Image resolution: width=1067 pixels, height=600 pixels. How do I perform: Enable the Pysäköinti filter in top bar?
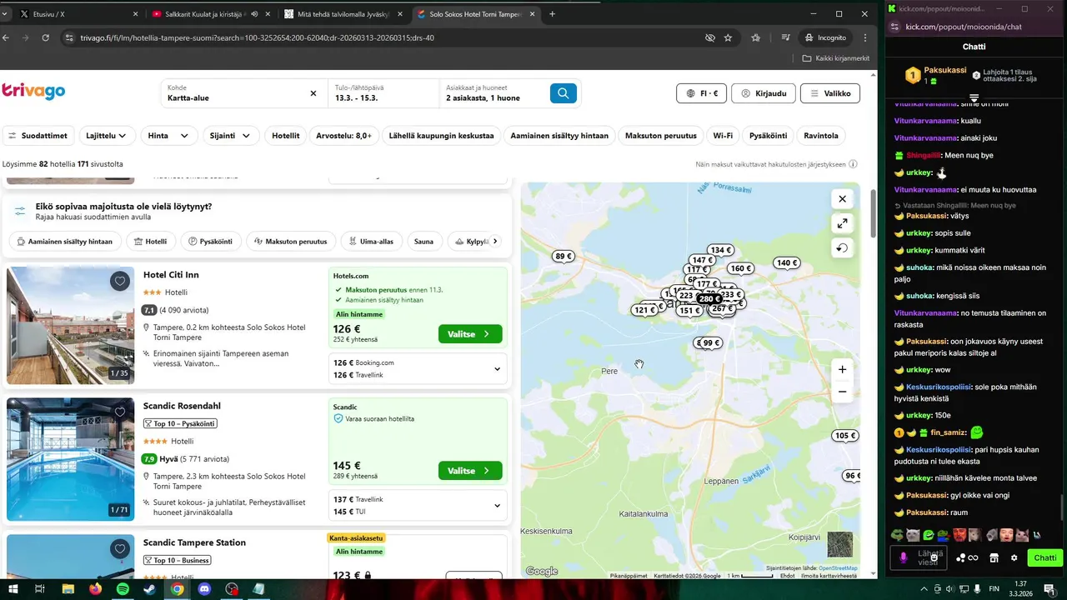pos(768,136)
